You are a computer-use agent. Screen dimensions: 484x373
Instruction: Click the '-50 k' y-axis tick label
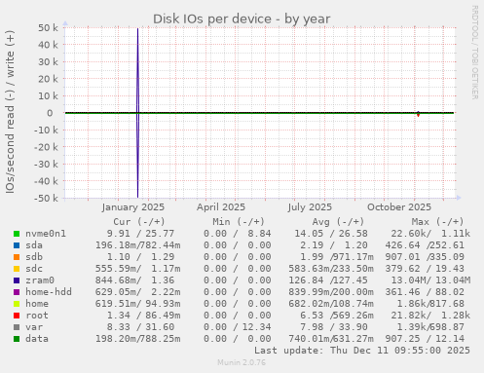point(46,198)
